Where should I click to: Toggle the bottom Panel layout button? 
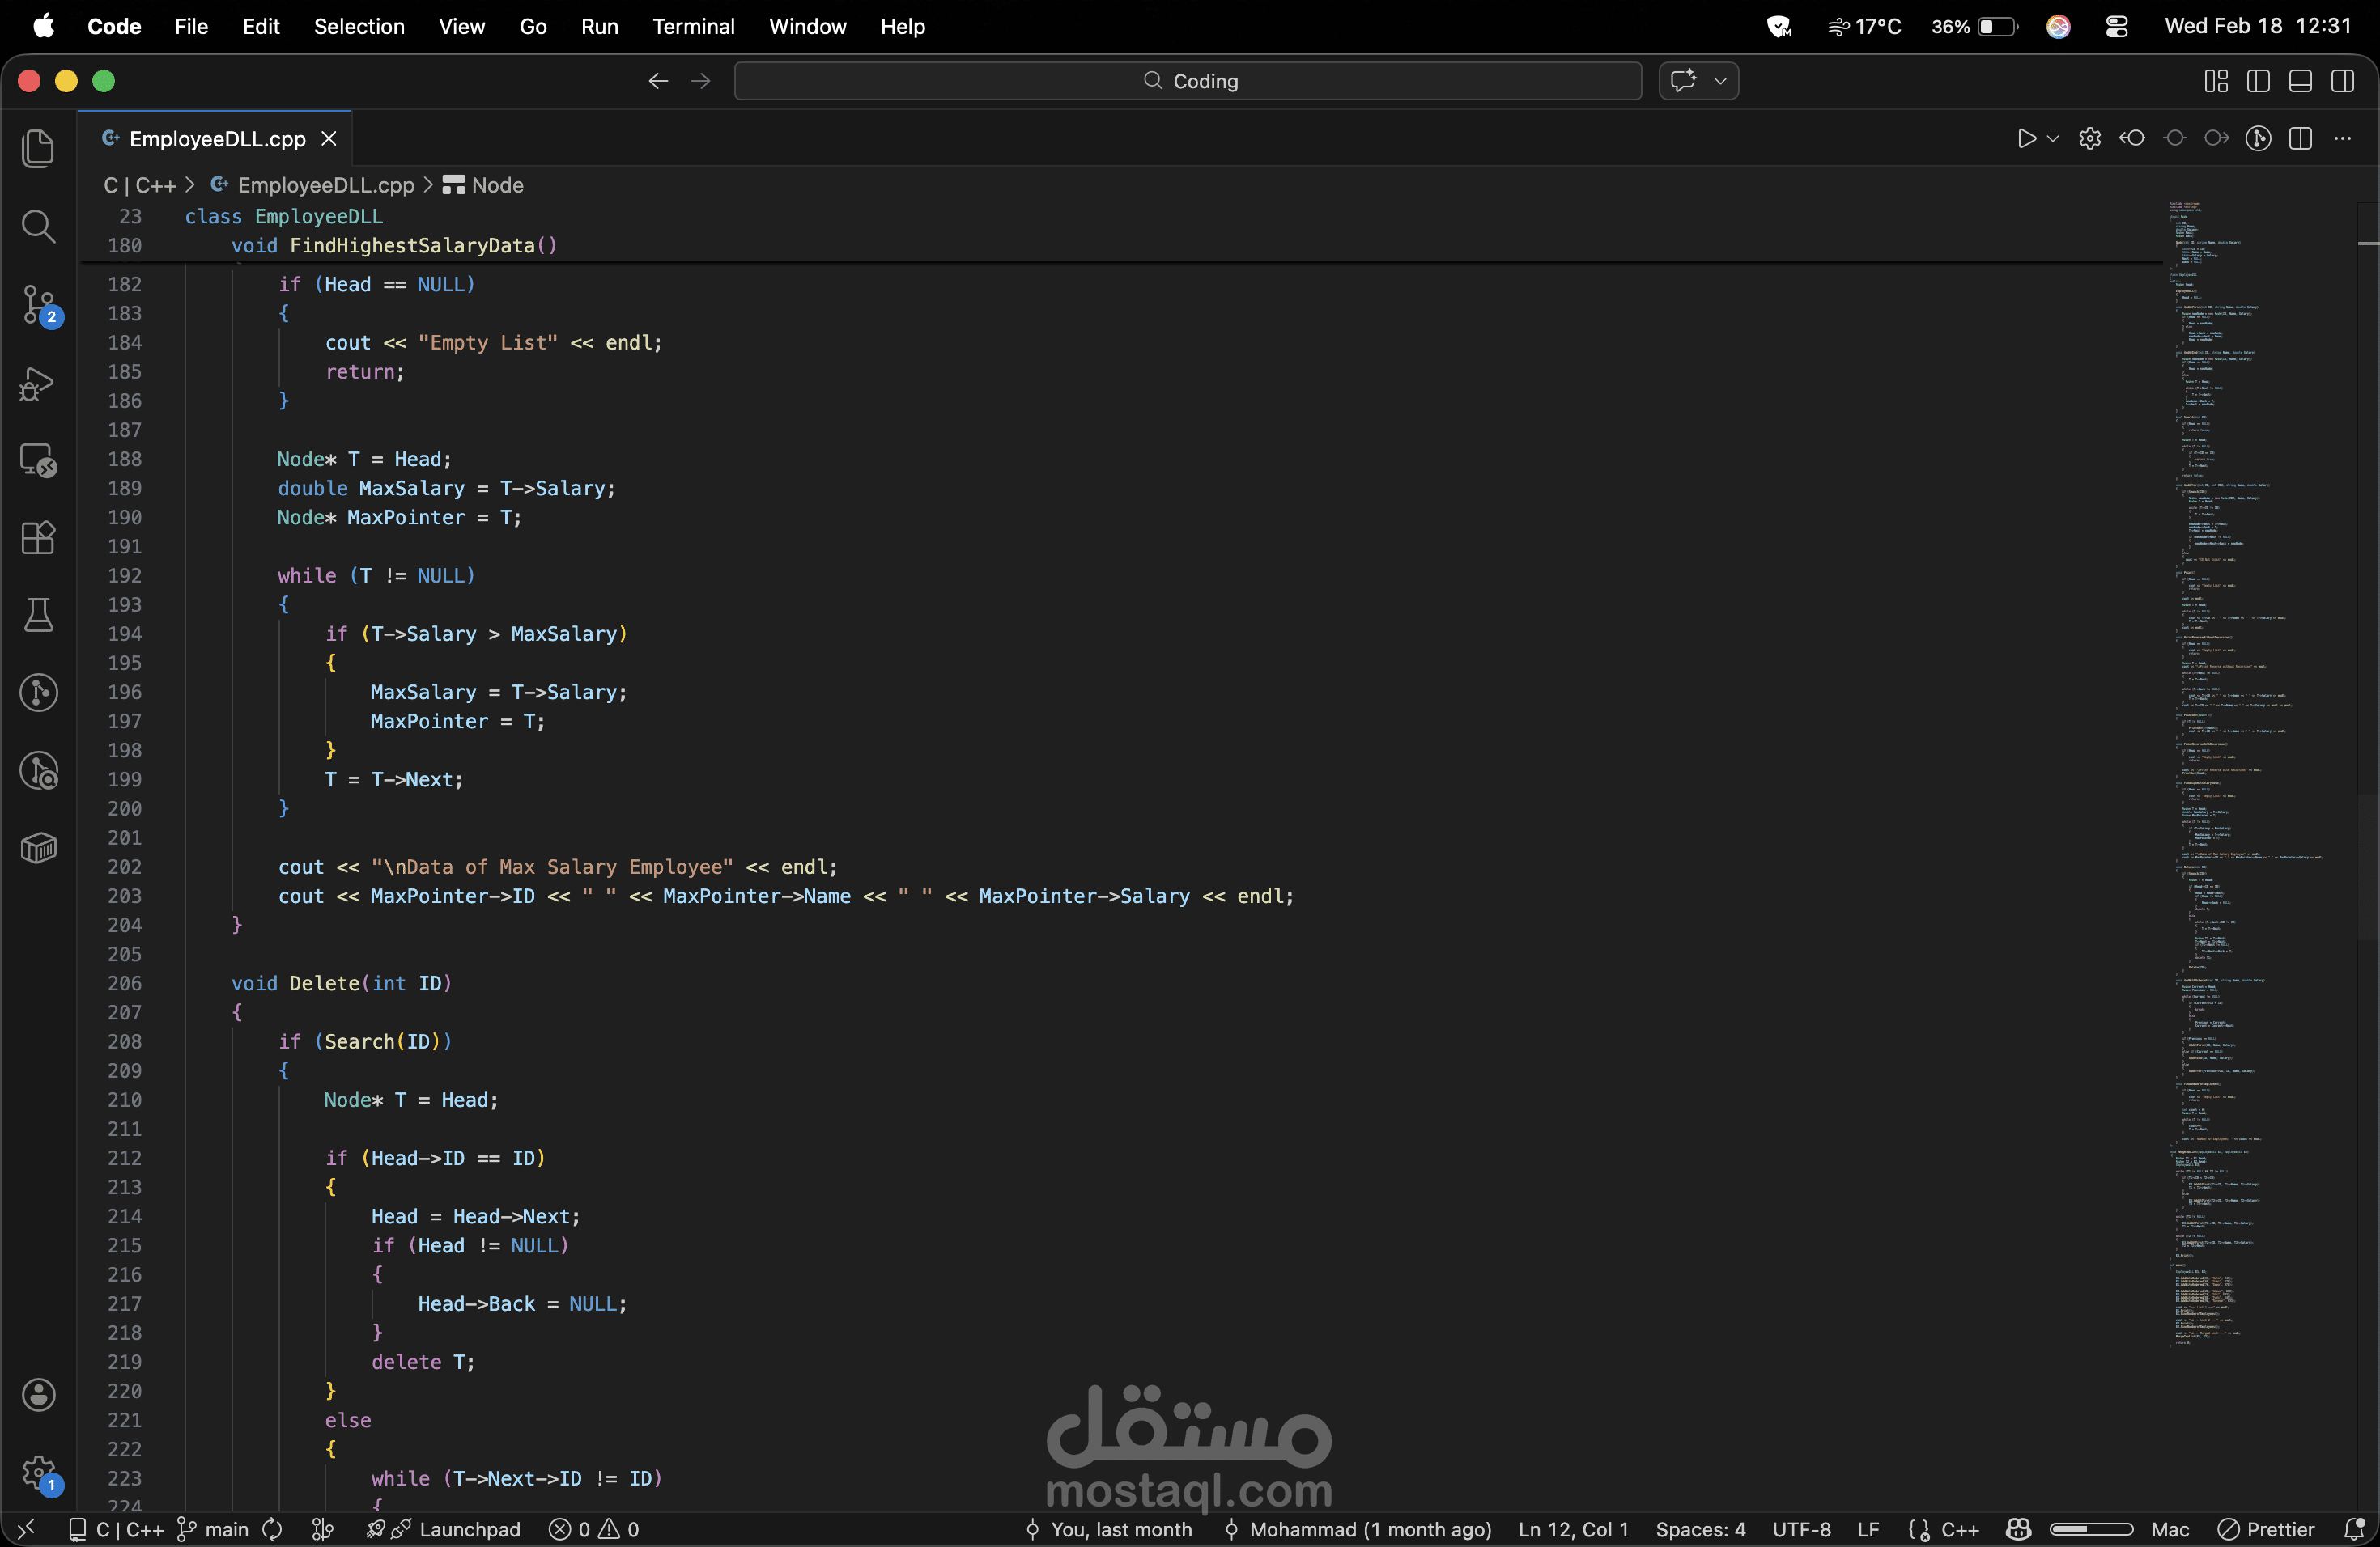(x=2300, y=81)
